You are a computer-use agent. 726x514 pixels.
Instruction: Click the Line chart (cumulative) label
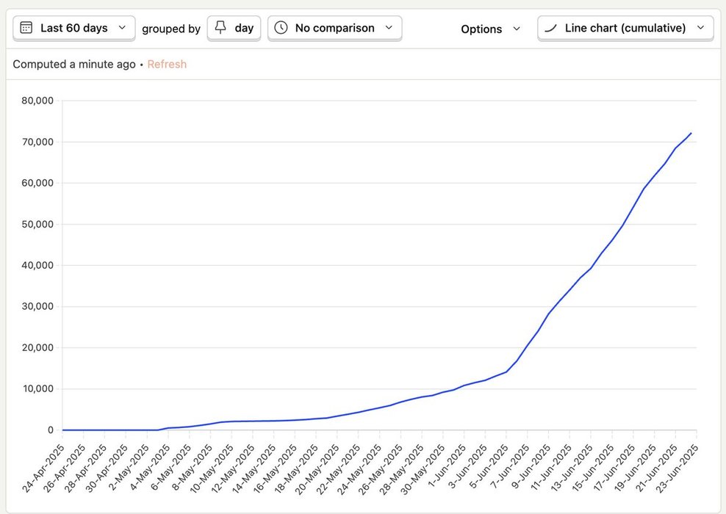(x=625, y=28)
